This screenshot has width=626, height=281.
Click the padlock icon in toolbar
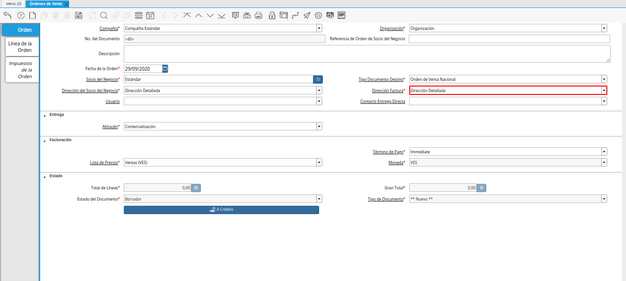coord(272,15)
